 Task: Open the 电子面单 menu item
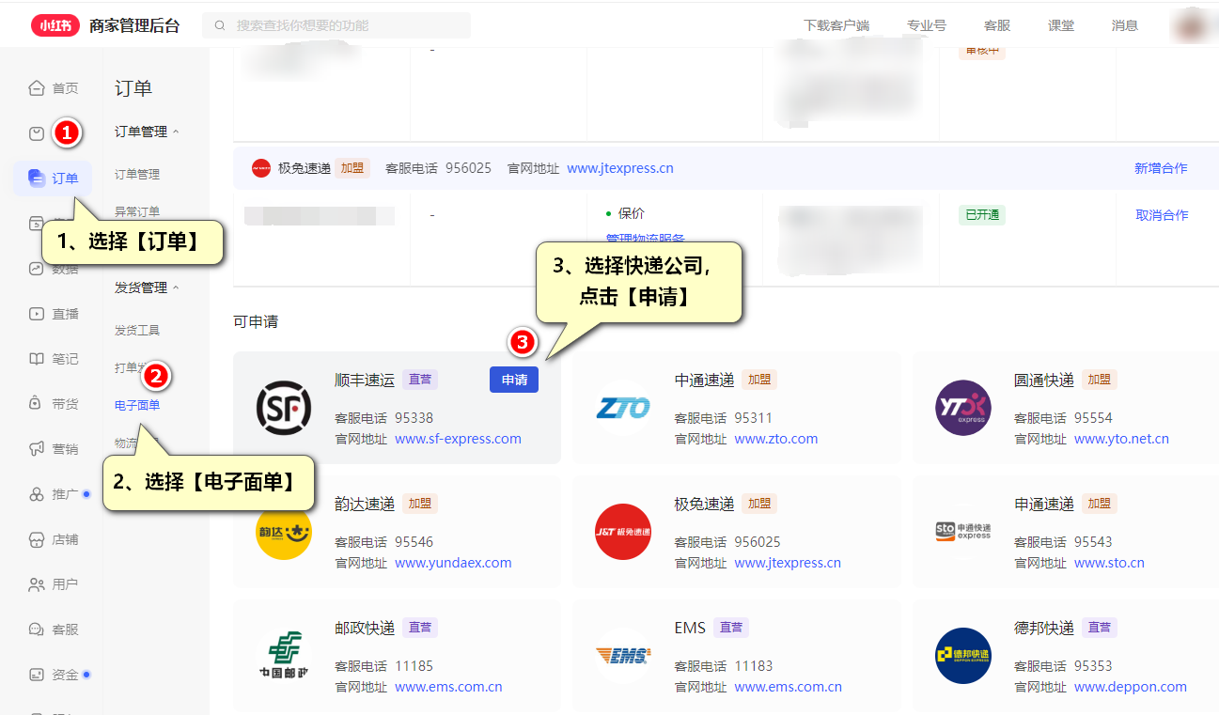137,405
